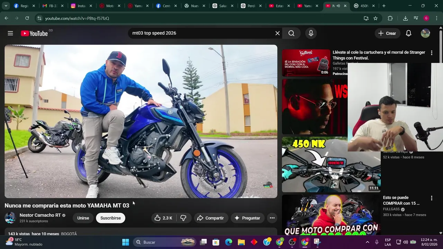The height and width of the screenshot is (249, 443).
Task: Switch ESP LAA keyboard language
Action: (x=388, y=242)
